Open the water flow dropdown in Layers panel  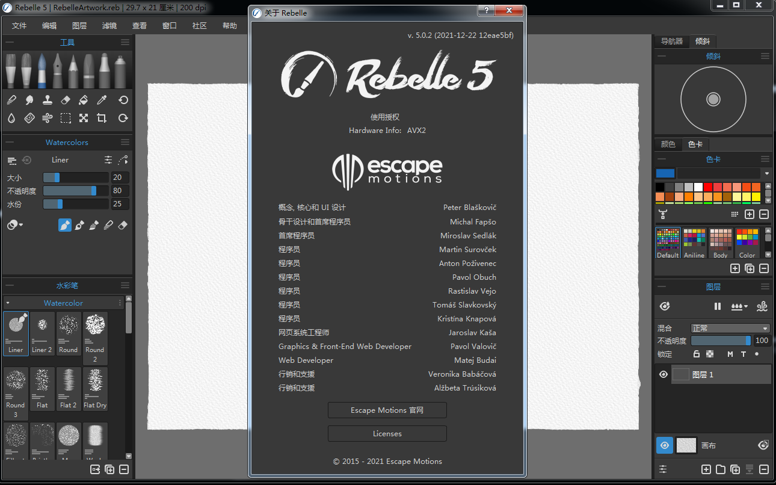tap(741, 306)
